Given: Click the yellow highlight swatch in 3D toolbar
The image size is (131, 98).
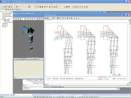Looking at the screenshot, I should point(23,19).
